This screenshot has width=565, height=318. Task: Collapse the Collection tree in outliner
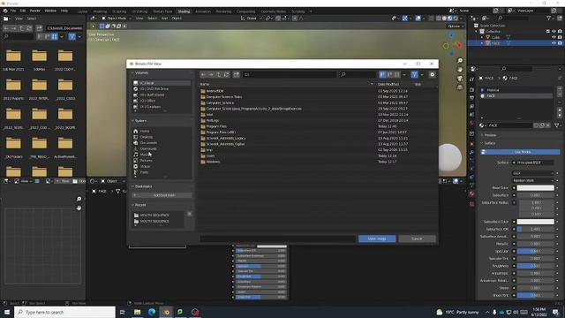tap(477, 32)
